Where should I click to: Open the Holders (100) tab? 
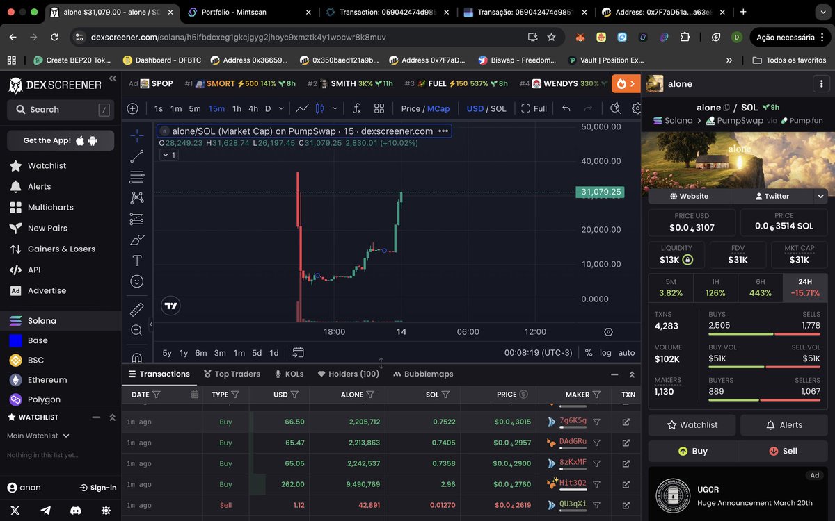348,374
